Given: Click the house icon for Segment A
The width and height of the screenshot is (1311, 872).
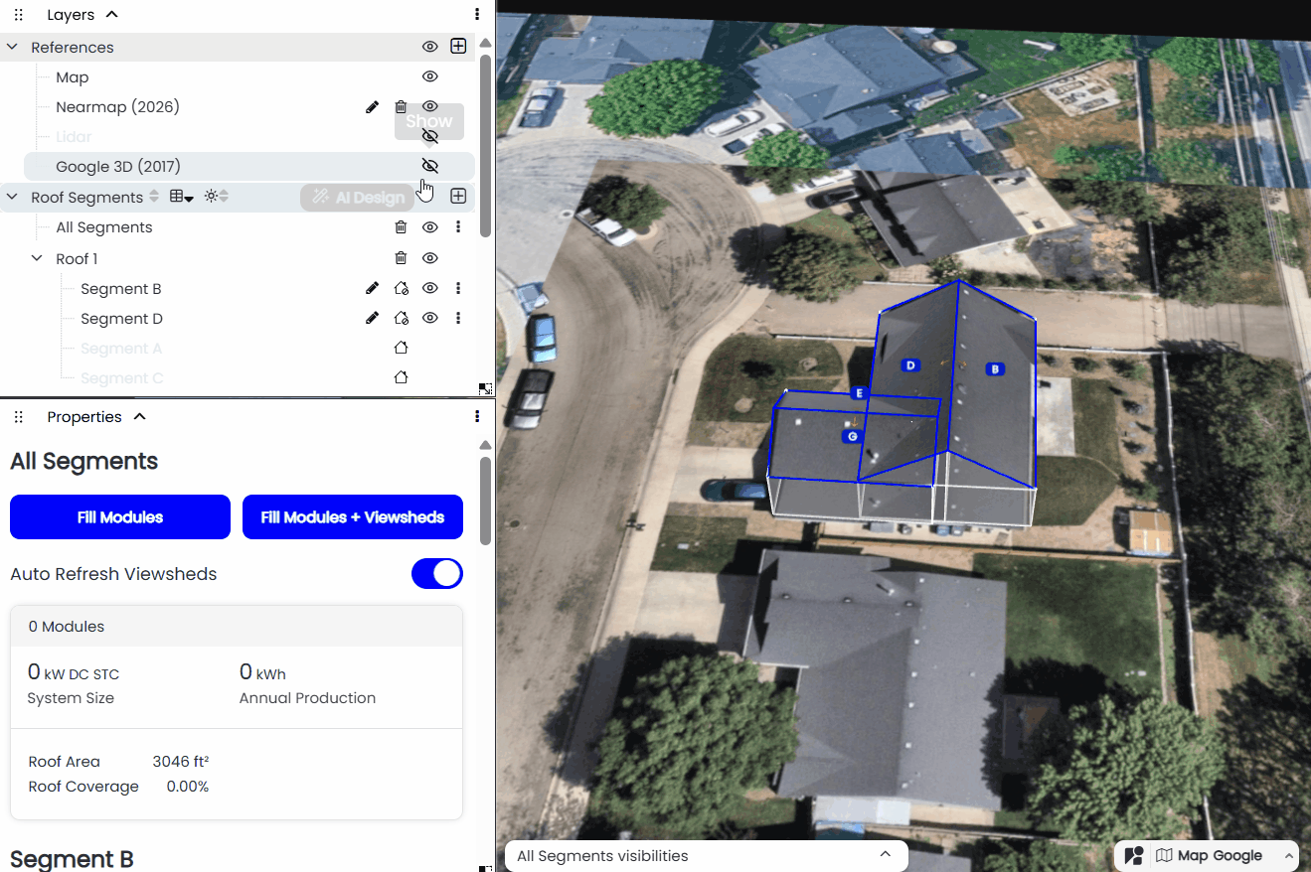Looking at the screenshot, I should click(x=401, y=348).
